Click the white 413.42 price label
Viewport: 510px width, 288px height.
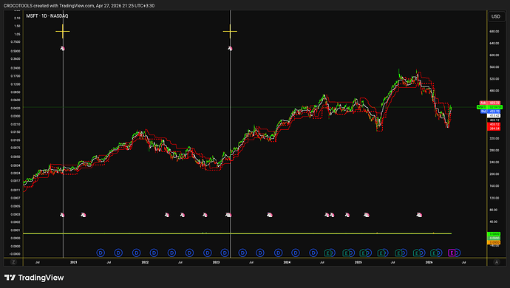pyautogui.click(x=494, y=115)
